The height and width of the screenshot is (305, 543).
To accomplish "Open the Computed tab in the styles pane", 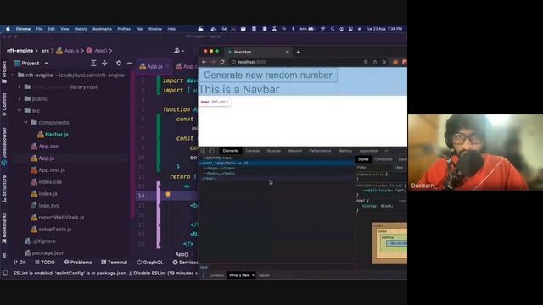I will [383, 159].
